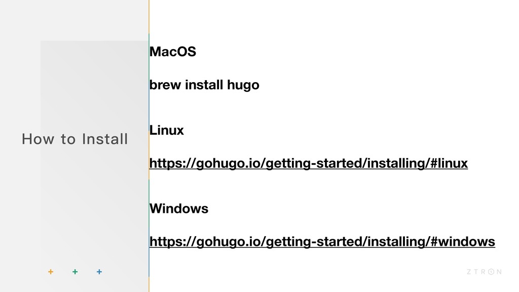This screenshot has height=292, width=519.
Task: Open the gohugo.io Windows installing link
Action: (322, 242)
